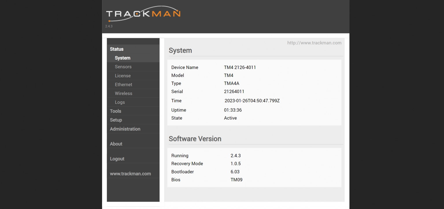Expand the Setup menu section
The height and width of the screenshot is (209, 444).
point(116,120)
